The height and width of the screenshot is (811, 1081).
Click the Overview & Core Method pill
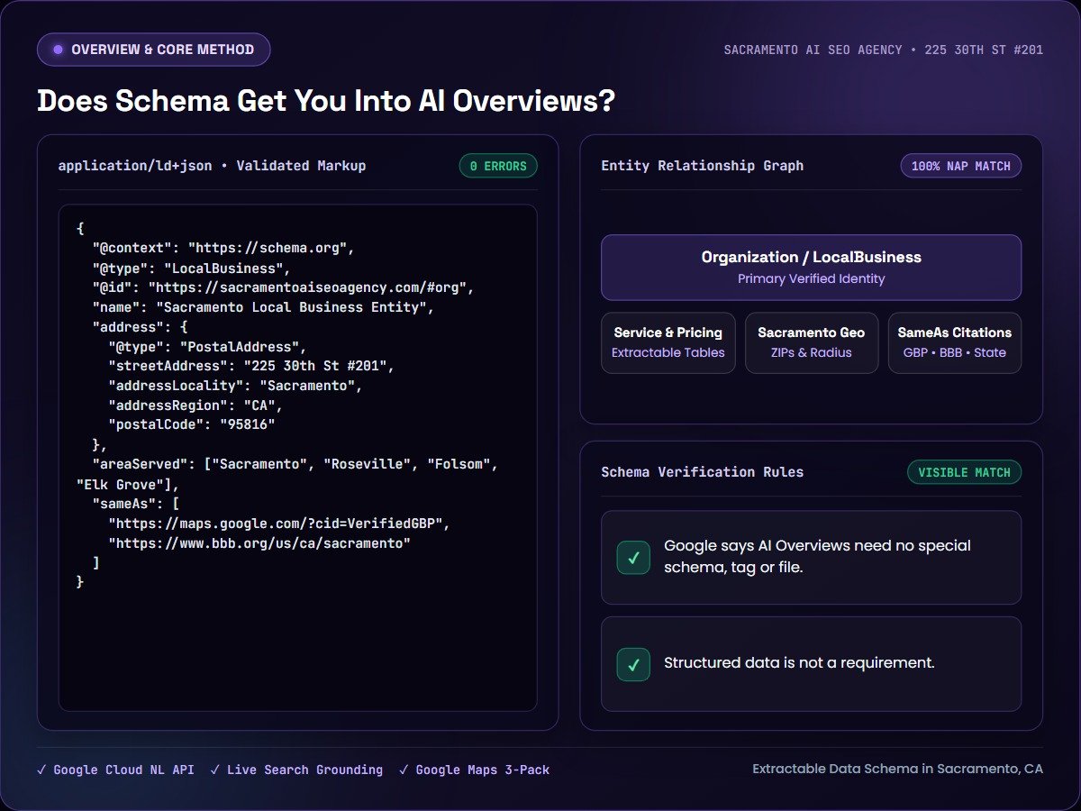click(x=153, y=50)
